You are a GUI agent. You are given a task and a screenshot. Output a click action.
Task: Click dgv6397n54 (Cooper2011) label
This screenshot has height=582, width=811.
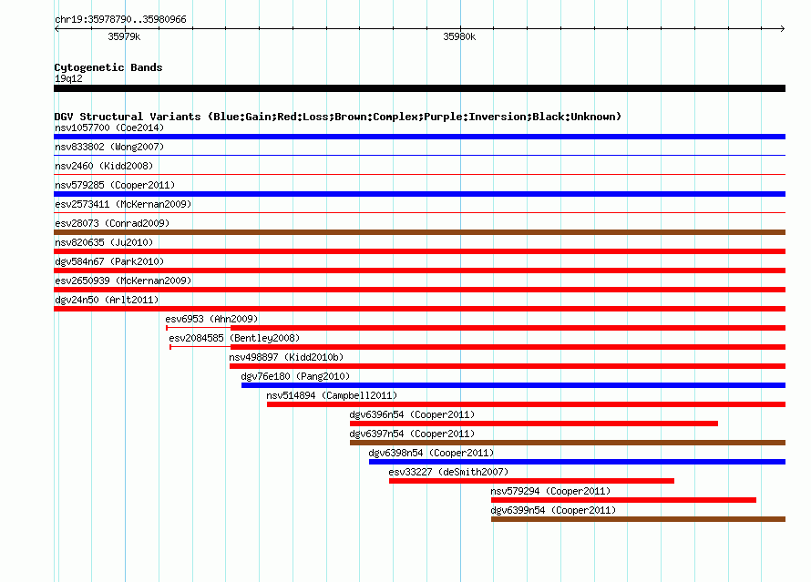412,434
